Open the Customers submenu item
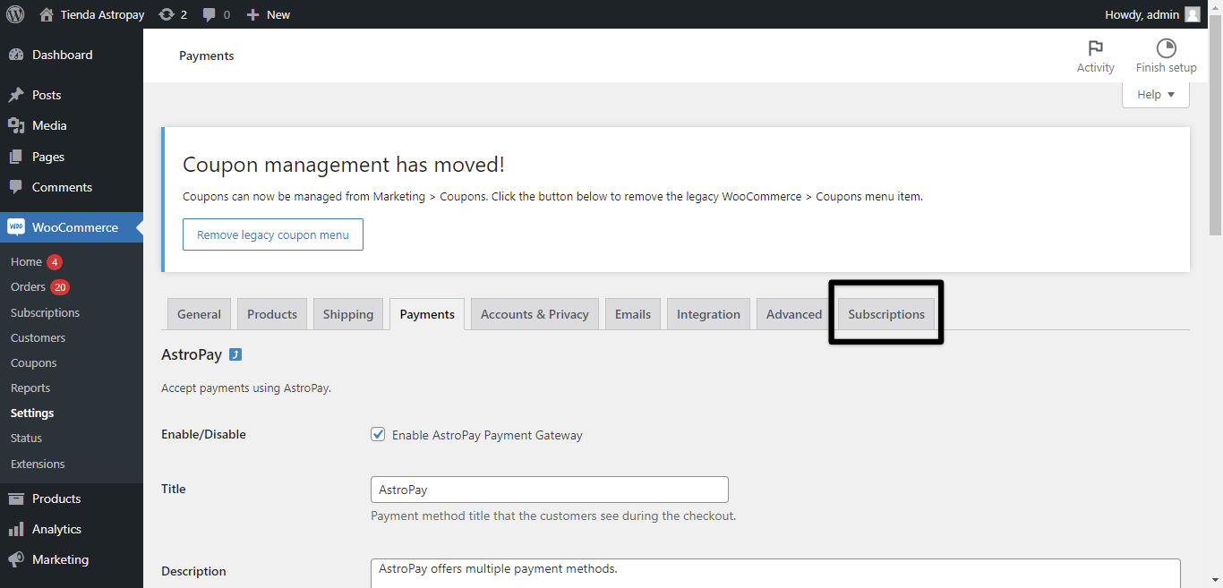This screenshot has width=1223, height=588. click(x=38, y=337)
